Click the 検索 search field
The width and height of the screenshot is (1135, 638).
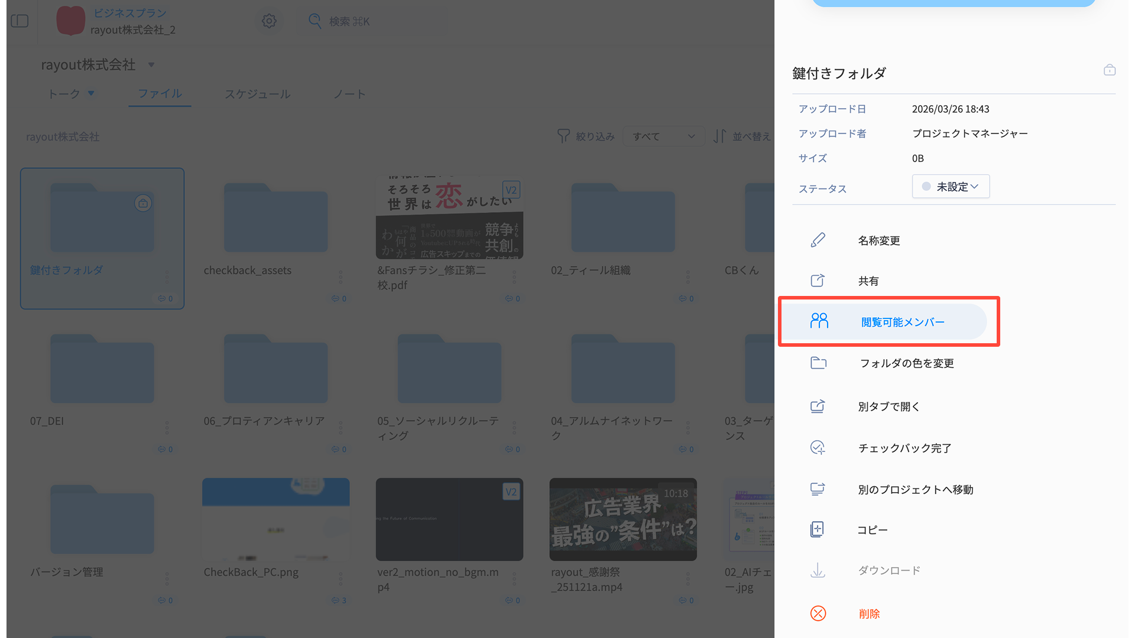(372, 21)
